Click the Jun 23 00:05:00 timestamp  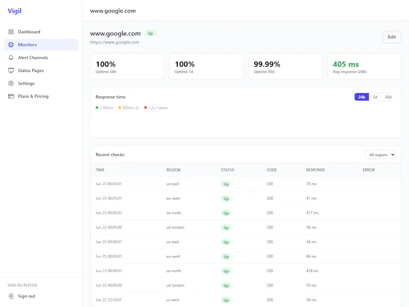click(108, 227)
